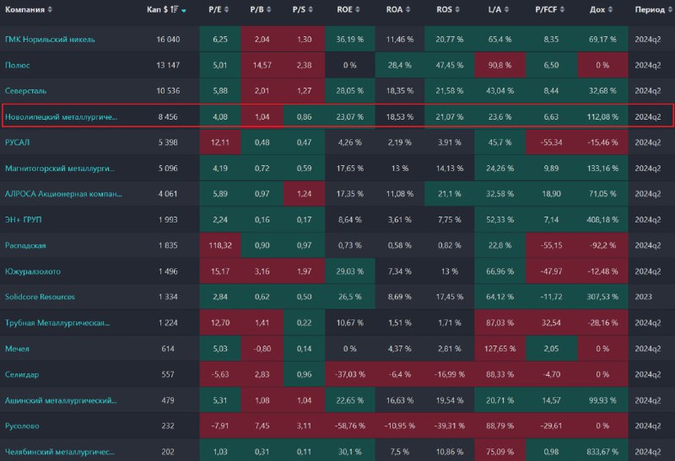Select Распадская P/E cell 118,32

pyautogui.click(x=220, y=245)
